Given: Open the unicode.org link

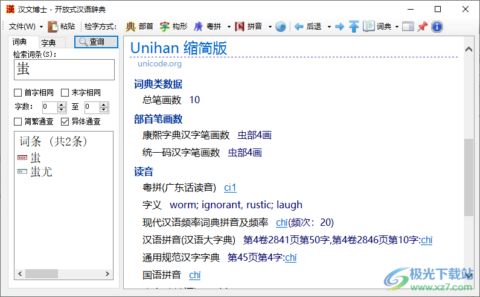Looking at the screenshot, I should click(159, 64).
